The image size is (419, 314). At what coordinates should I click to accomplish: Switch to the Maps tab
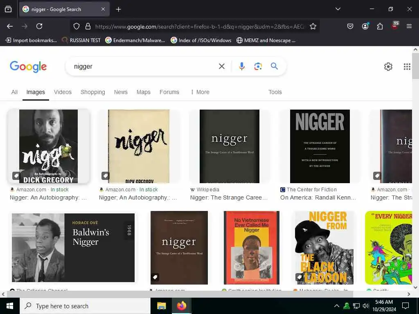pos(144,92)
